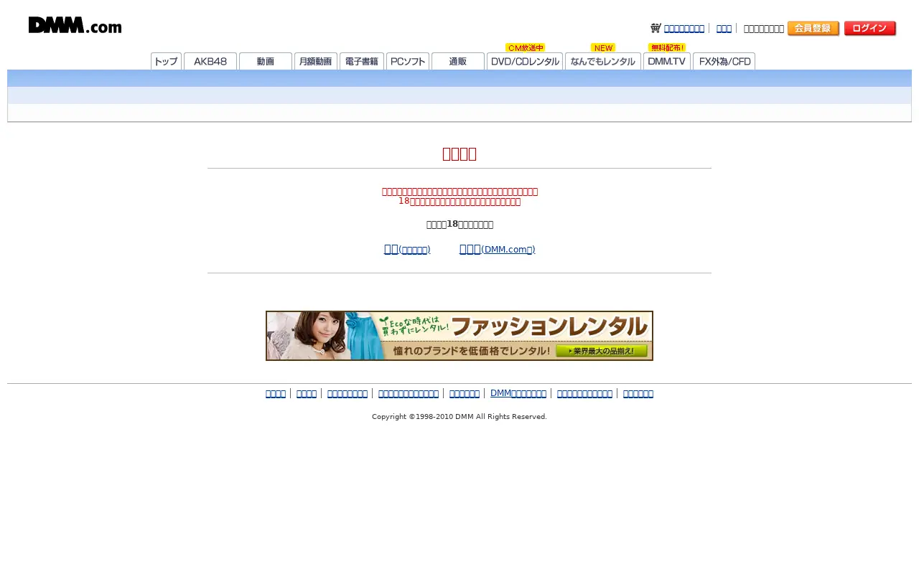Open the AKB48 tab
The height and width of the screenshot is (574, 919).
point(210,62)
